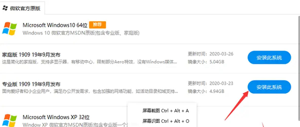This screenshot has height=127, width=300.
Task: Install the 专业版 1909 system
Action: (x=269, y=87)
